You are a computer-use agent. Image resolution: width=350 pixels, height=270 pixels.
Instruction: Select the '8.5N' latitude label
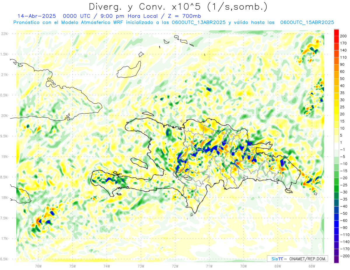[4, 177]
